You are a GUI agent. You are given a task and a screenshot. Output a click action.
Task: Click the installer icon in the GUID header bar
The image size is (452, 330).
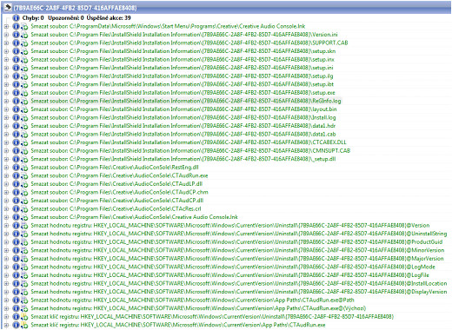(8, 7)
